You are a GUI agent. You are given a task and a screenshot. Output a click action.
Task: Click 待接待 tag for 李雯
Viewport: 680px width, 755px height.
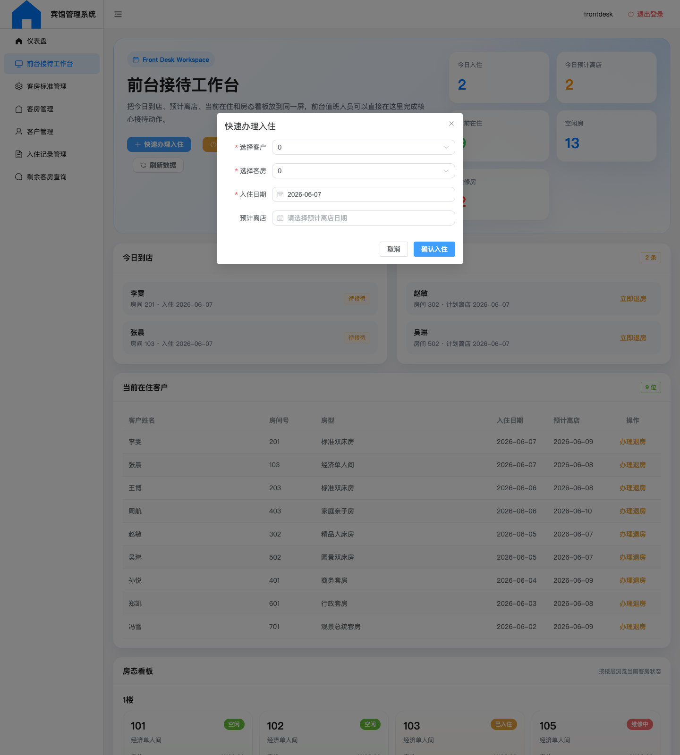point(357,299)
